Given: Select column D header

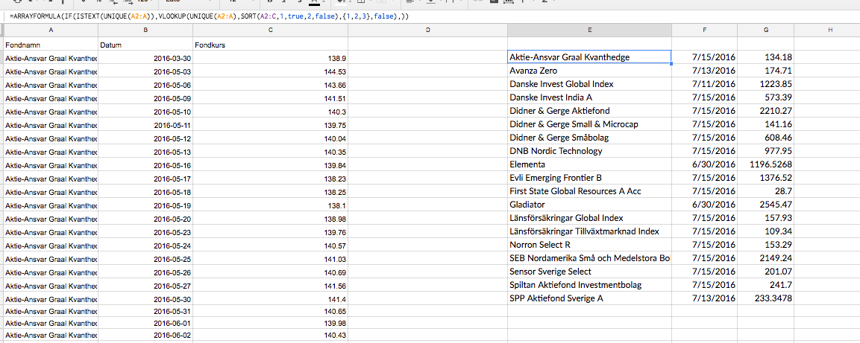Looking at the screenshot, I should coord(428,31).
